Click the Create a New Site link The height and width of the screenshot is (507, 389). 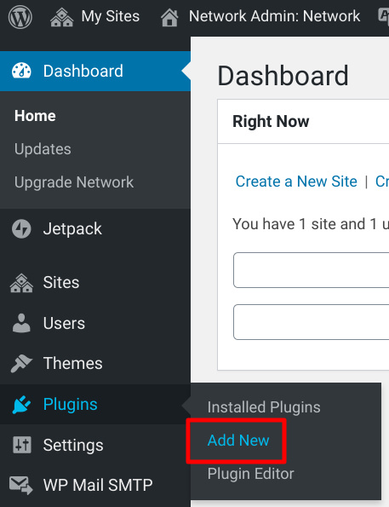pos(296,181)
